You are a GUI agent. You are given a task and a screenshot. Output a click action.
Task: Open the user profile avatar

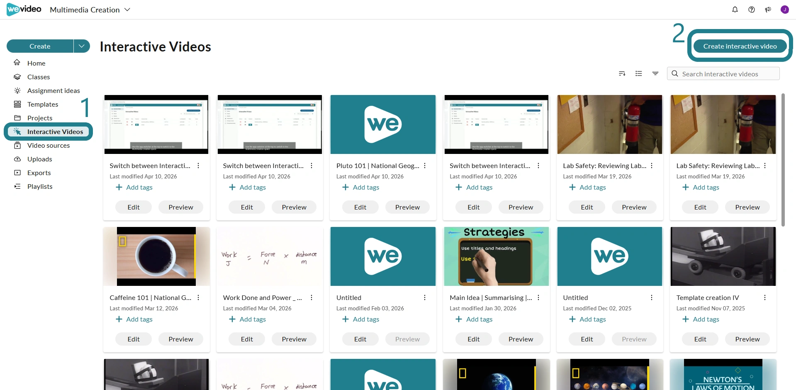tap(784, 10)
